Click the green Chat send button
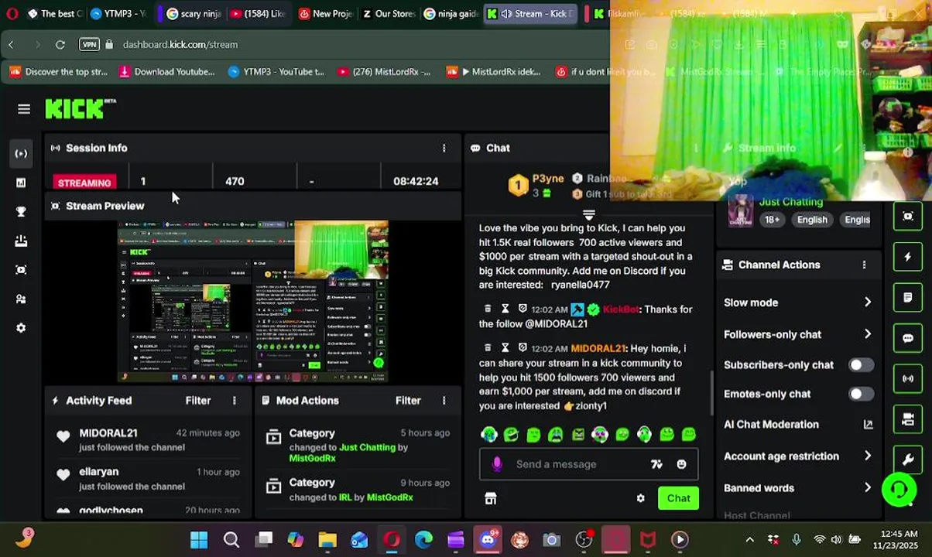Image resolution: width=932 pixels, height=557 pixels. 678,498
